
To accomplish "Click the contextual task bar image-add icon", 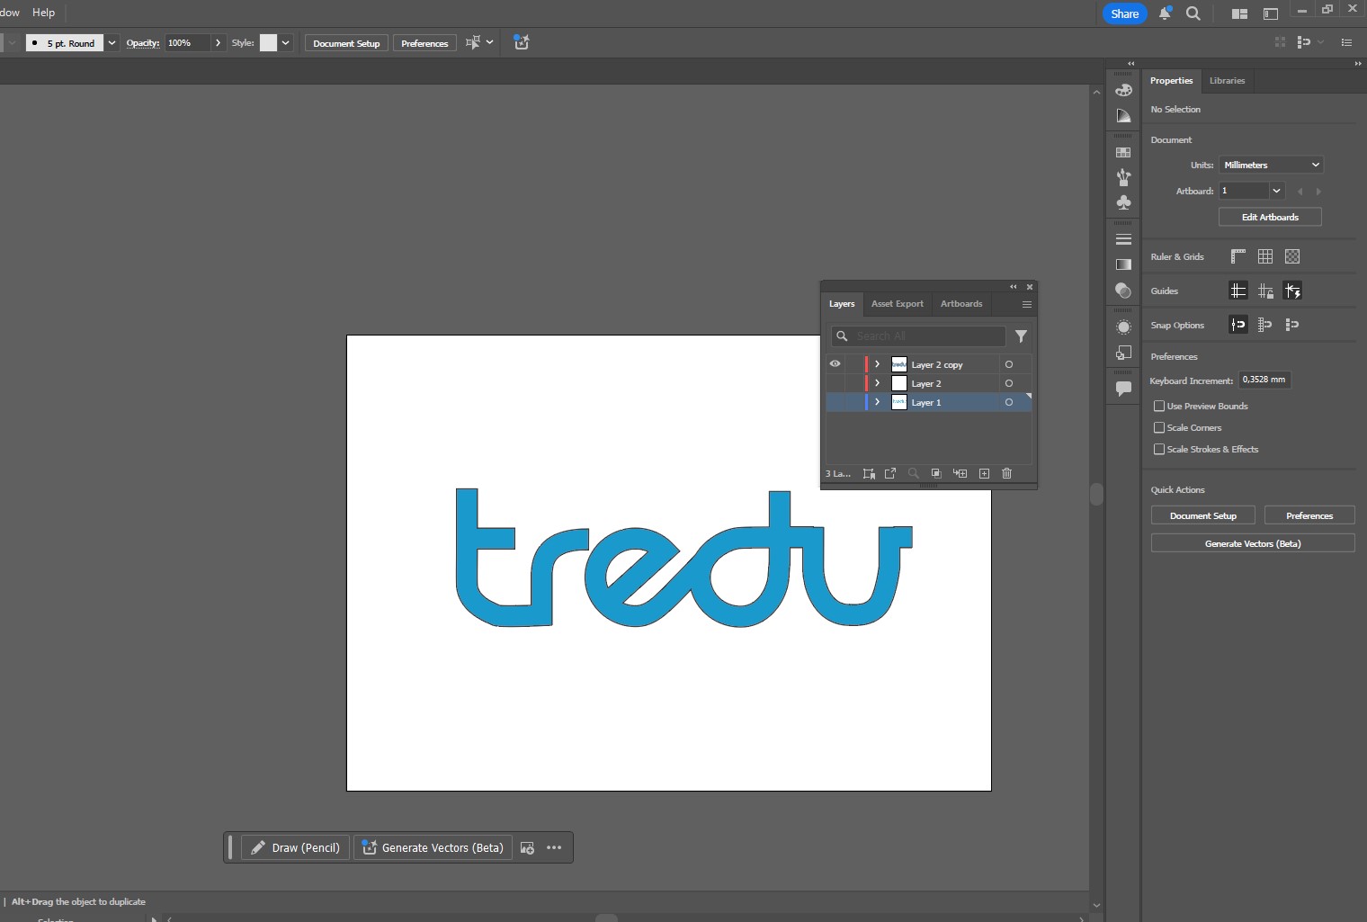I will [x=528, y=847].
